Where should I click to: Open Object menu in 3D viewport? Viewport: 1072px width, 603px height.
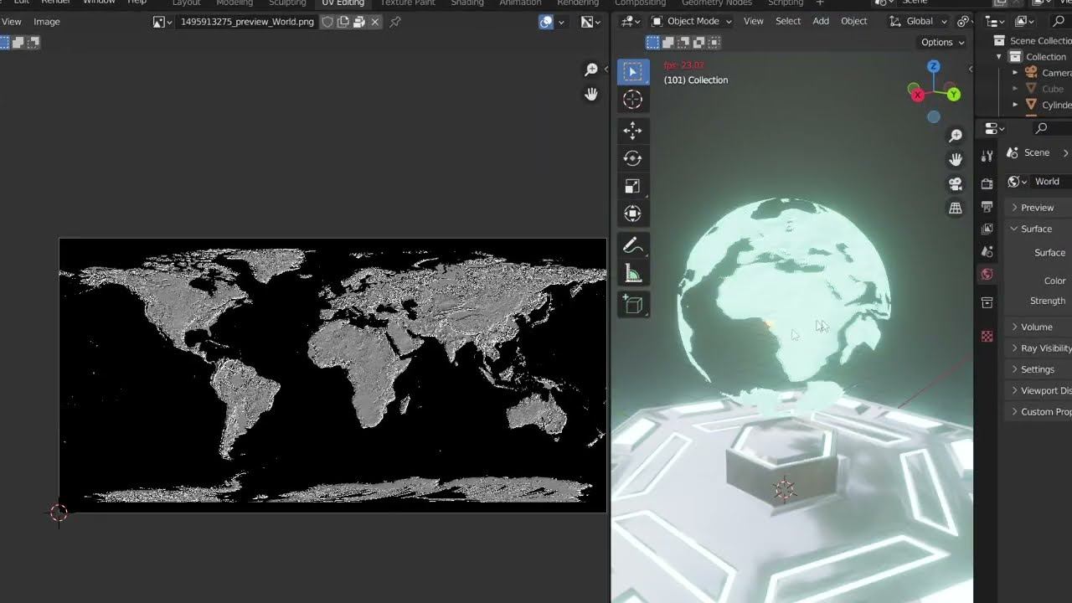(854, 21)
